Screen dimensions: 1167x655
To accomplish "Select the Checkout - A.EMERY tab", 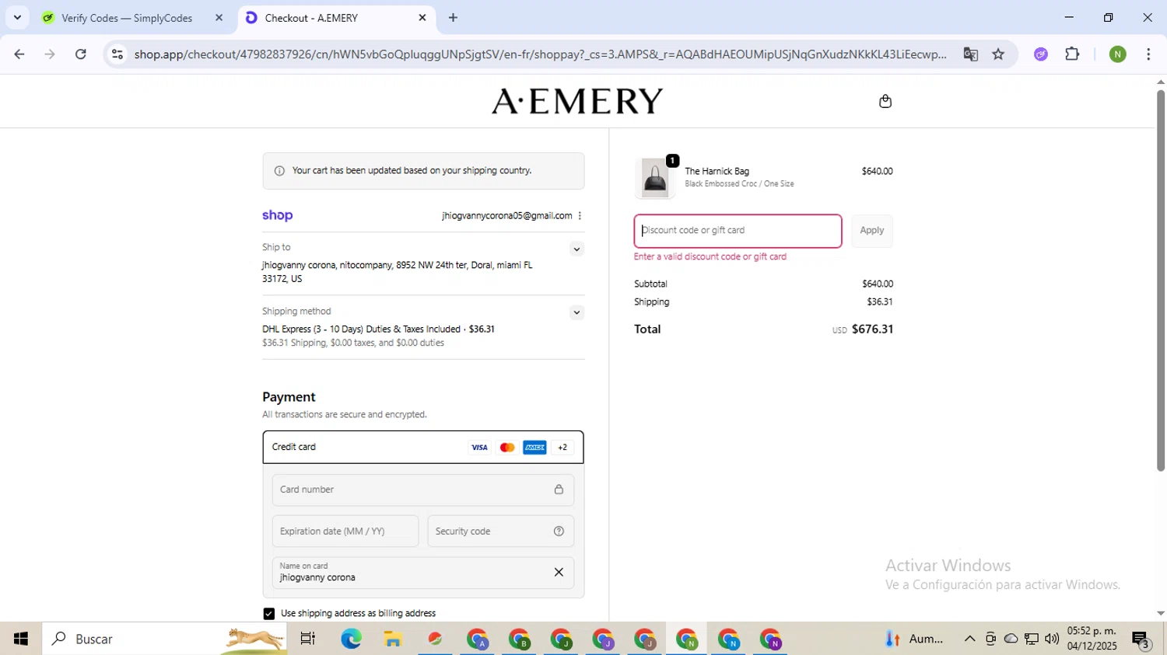I will point(311,18).
